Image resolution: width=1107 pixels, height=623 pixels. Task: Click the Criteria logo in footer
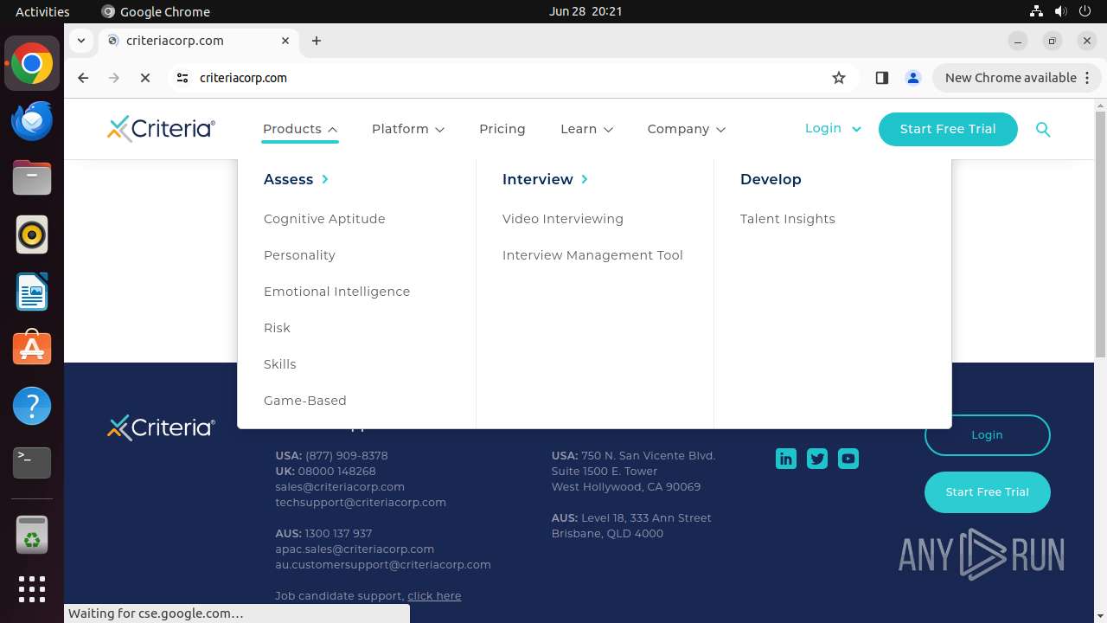[161, 427]
